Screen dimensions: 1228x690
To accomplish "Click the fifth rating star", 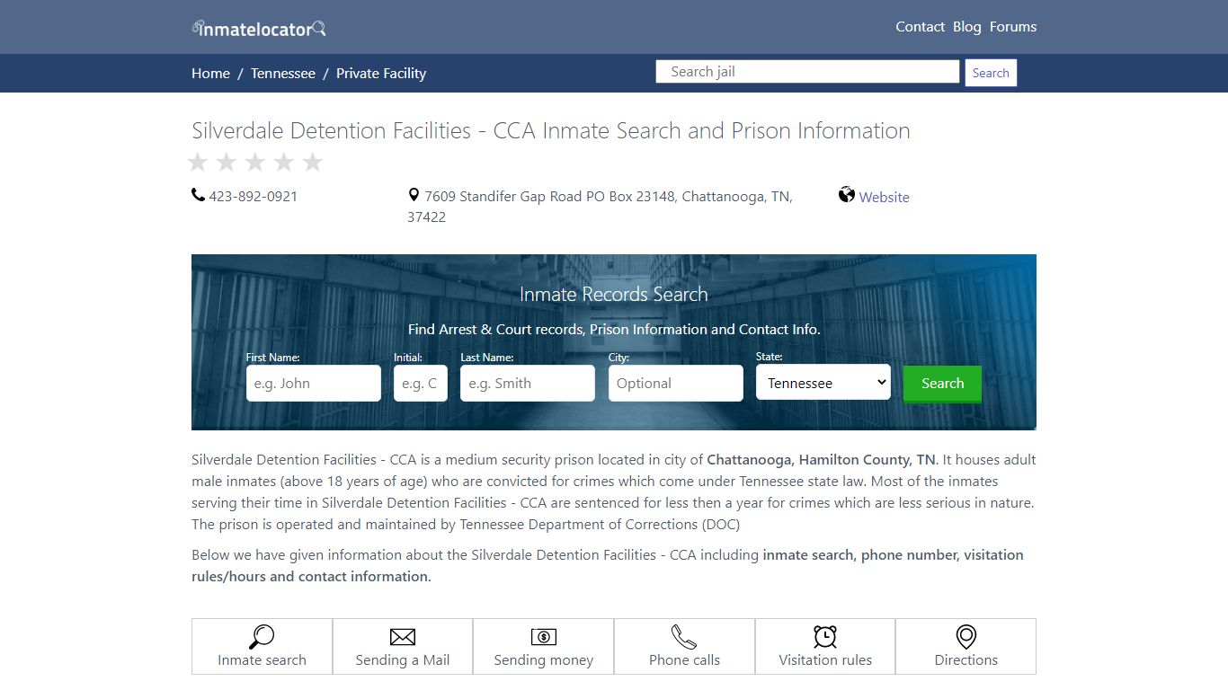I will click(313, 163).
